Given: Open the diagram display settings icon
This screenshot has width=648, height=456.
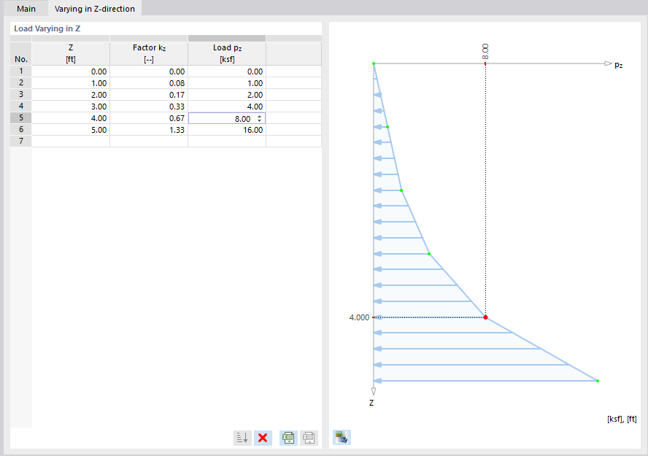Looking at the screenshot, I should tap(341, 437).
